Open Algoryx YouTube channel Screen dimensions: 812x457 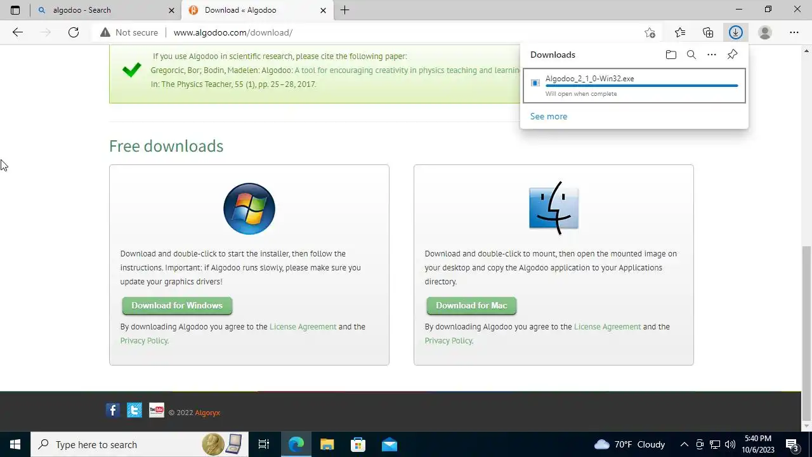(156, 410)
